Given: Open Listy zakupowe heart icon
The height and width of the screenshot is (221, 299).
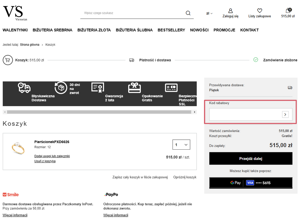Looking at the screenshot, I should [259, 11].
